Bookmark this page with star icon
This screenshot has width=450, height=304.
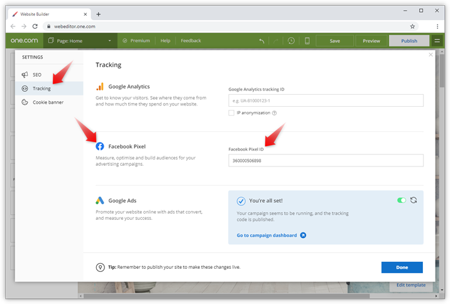412,26
